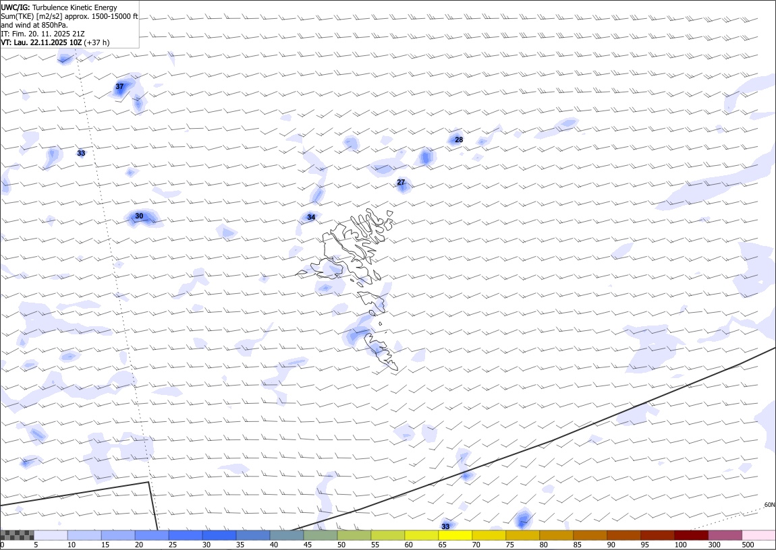This screenshot has height=550, width=776.
Task: Click the 100–300 dark red legend swatch
Action: pyautogui.click(x=691, y=535)
